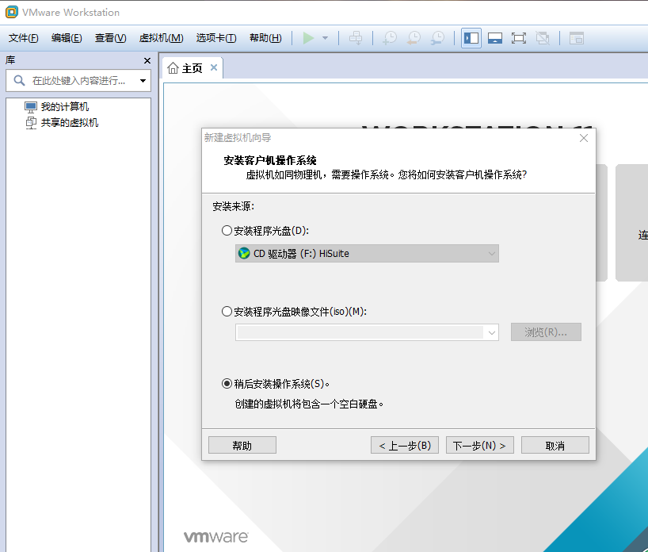Click the 安装客户机操作系统 heading
This screenshot has width=648, height=552.
270,160
